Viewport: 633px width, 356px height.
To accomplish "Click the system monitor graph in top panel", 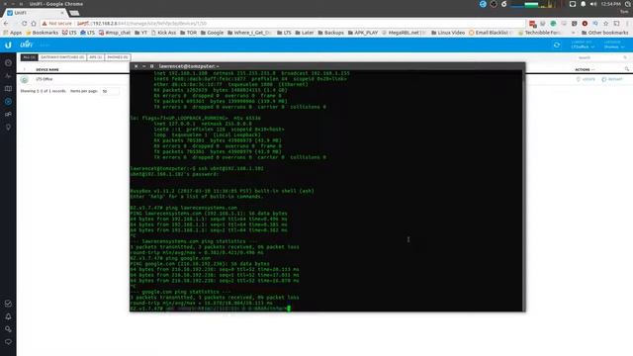I will click(x=537, y=4).
